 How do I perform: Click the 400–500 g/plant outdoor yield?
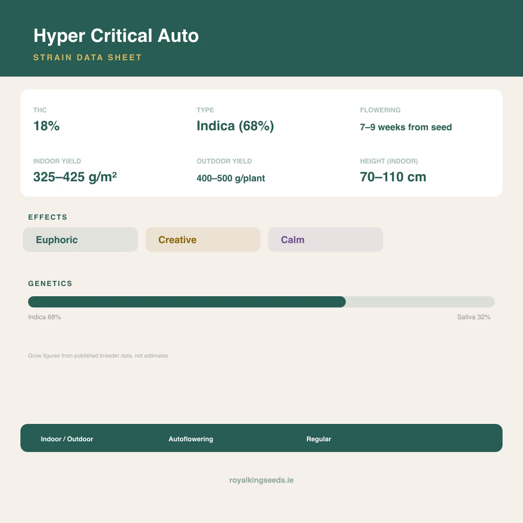tap(231, 178)
